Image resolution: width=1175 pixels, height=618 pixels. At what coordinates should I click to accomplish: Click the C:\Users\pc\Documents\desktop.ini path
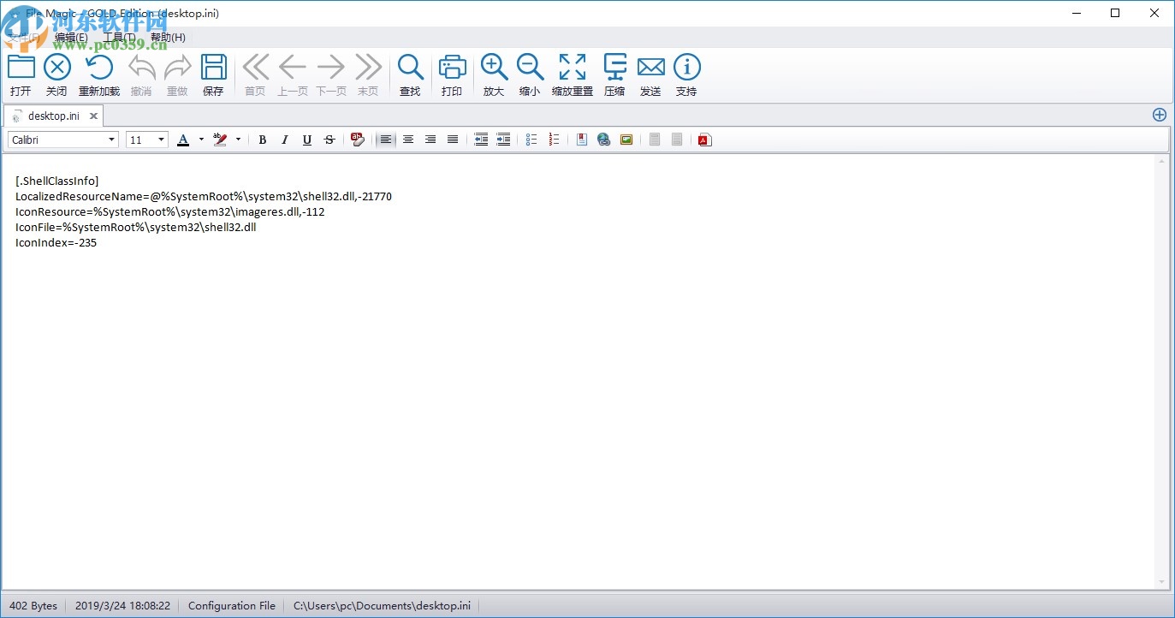[x=382, y=605]
